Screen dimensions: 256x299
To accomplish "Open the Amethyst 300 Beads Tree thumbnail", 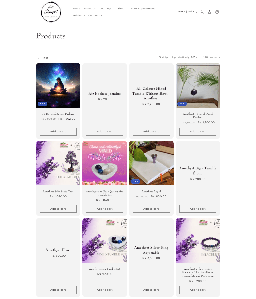I will pyautogui.click(x=58, y=163).
